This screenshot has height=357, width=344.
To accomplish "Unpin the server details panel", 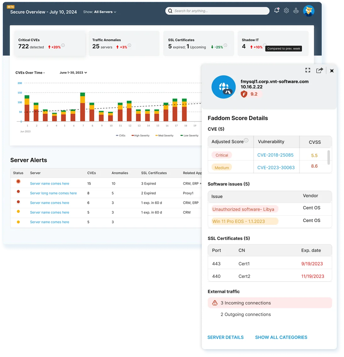I will coord(332,71).
